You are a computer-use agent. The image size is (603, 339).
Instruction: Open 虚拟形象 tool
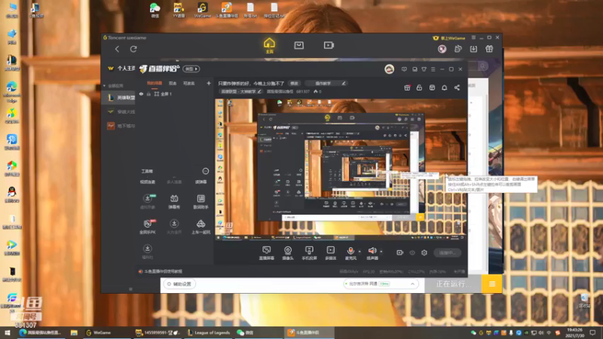(x=148, y=201)
